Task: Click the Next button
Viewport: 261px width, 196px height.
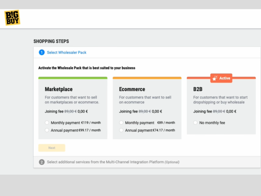Action: (x=52, y=148)
